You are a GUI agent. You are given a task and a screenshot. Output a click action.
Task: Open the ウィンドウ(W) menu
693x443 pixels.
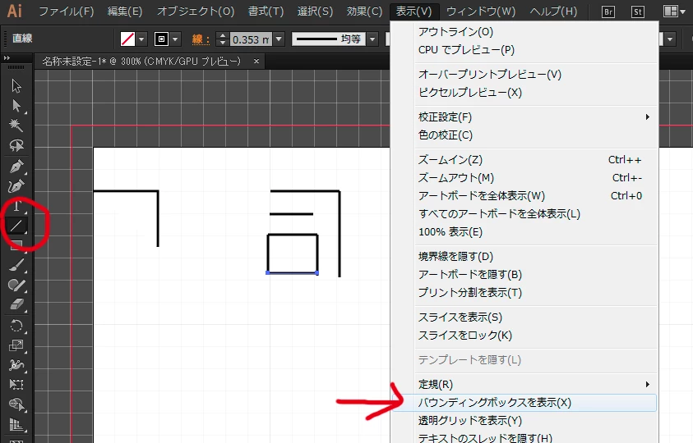point(481,11)
